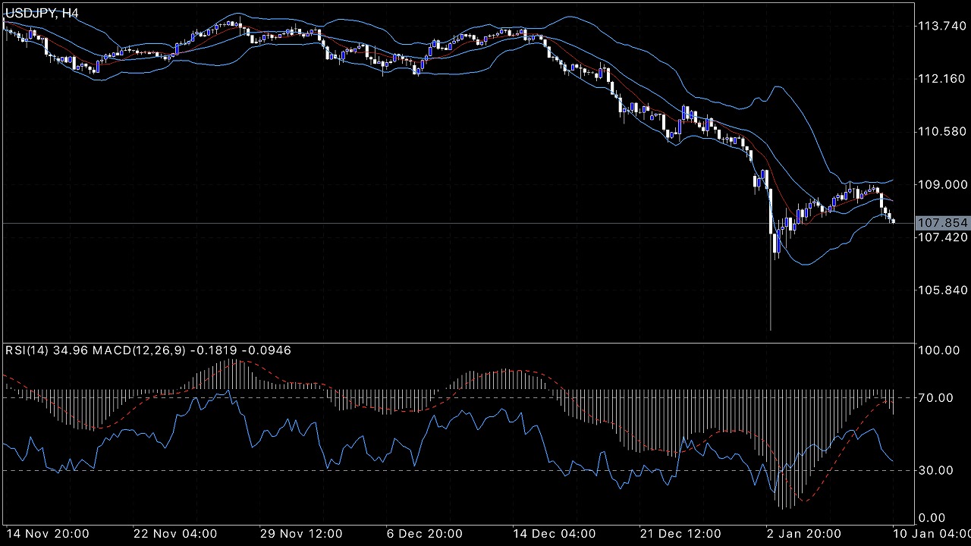
Task: Select the 112.160 price axis label
Action: 942,79
